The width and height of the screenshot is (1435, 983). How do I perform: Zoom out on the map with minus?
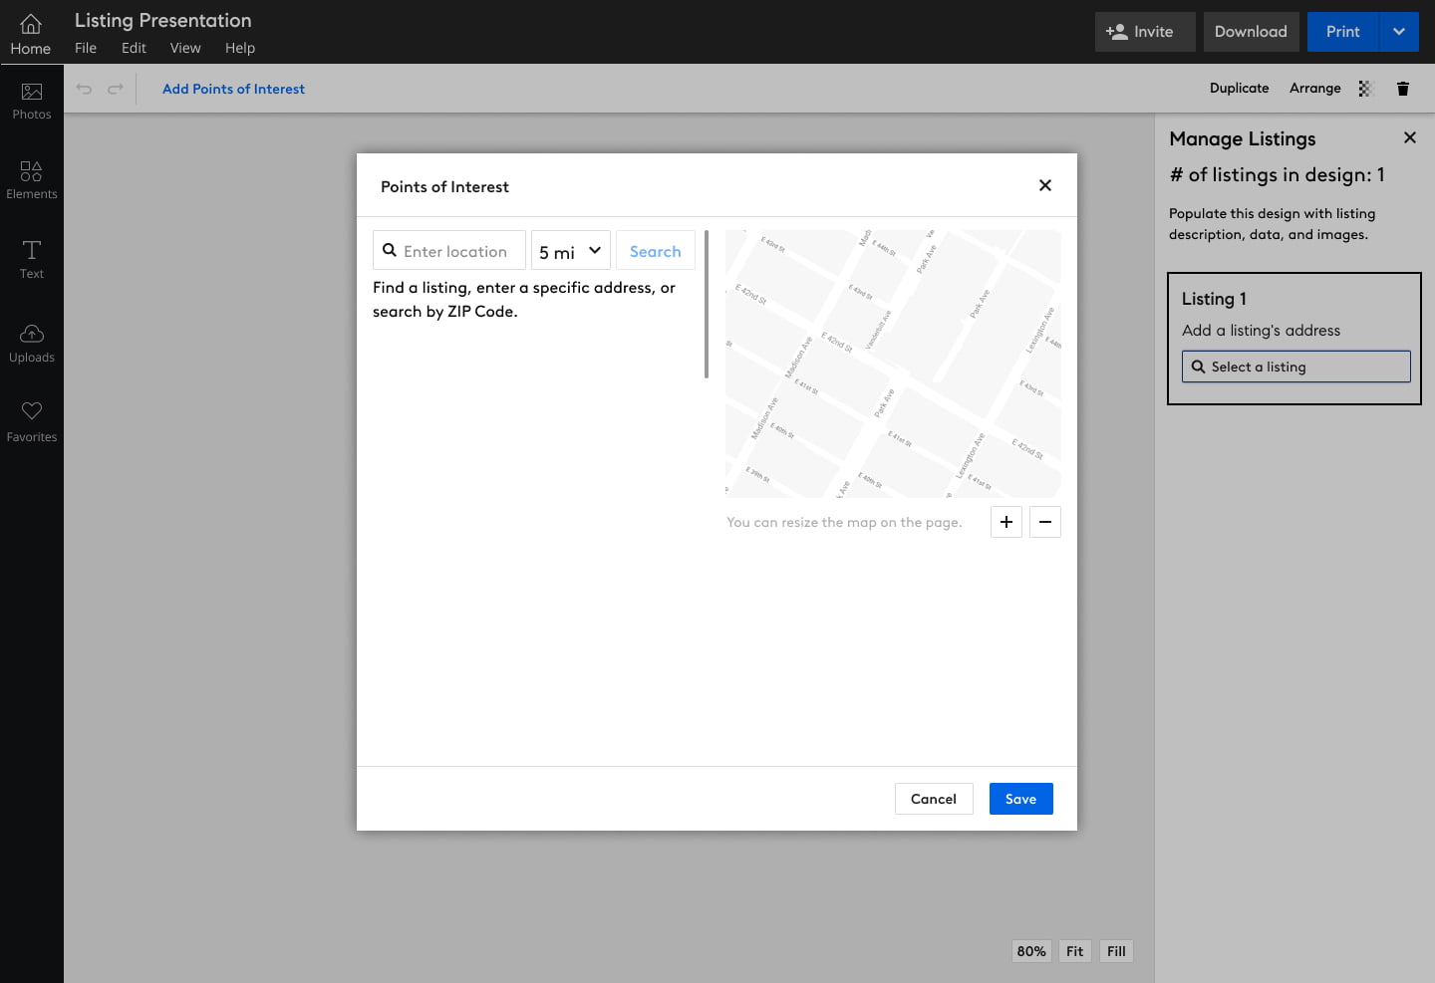(1045, 522)
